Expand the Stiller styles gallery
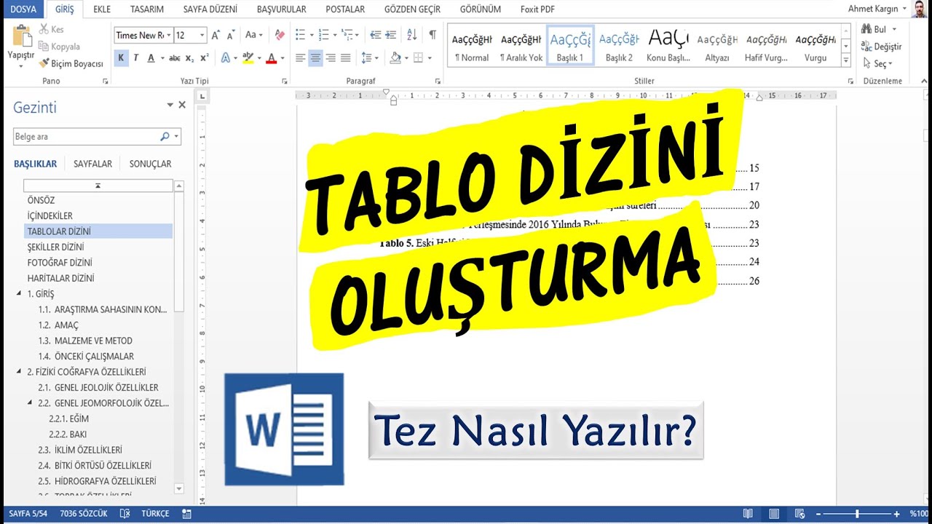The height and width of the screenshot is (524, 932). point(845,62)
